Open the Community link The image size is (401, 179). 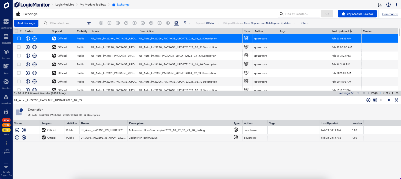pyautogui.click(x=390, y=14)
